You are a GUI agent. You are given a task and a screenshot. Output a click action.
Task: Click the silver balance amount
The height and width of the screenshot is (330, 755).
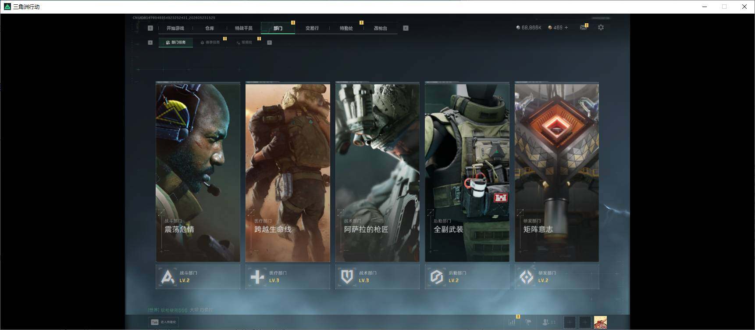tap(531, 28)
